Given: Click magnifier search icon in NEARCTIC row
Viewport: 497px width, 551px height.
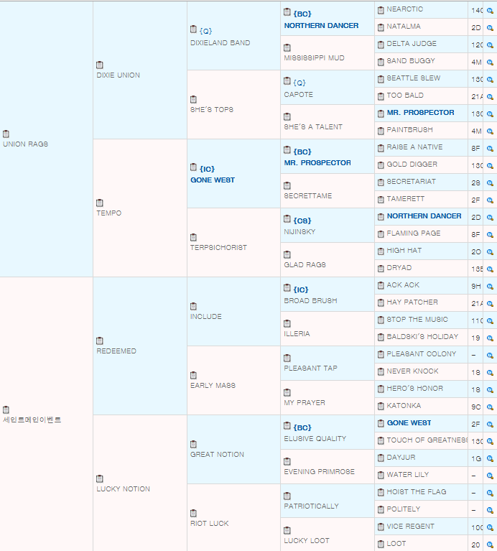Looking at the screenshot, I should click(x=490, y=11).
